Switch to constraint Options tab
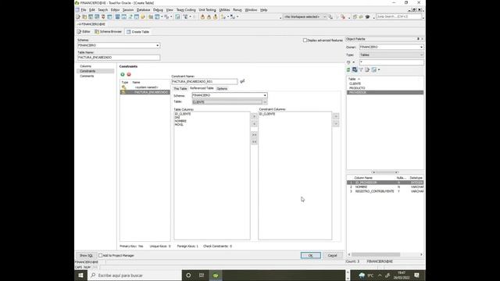 (x=222, y=88)
